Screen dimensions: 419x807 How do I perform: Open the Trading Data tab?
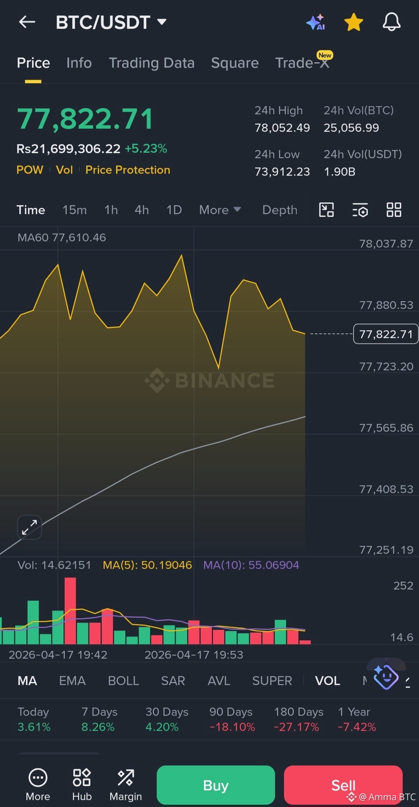[x=152, y=63]
